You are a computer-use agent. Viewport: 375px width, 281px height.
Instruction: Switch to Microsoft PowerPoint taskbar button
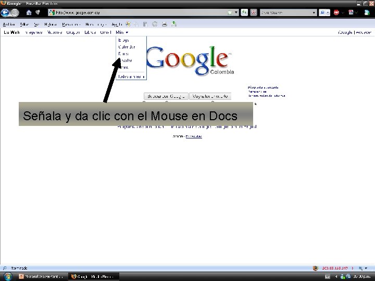(42, 276)
